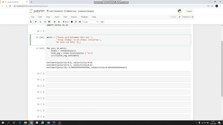Open the View menu
The height and width of the screenshot is (125, 223).
[x=48, y=17]
